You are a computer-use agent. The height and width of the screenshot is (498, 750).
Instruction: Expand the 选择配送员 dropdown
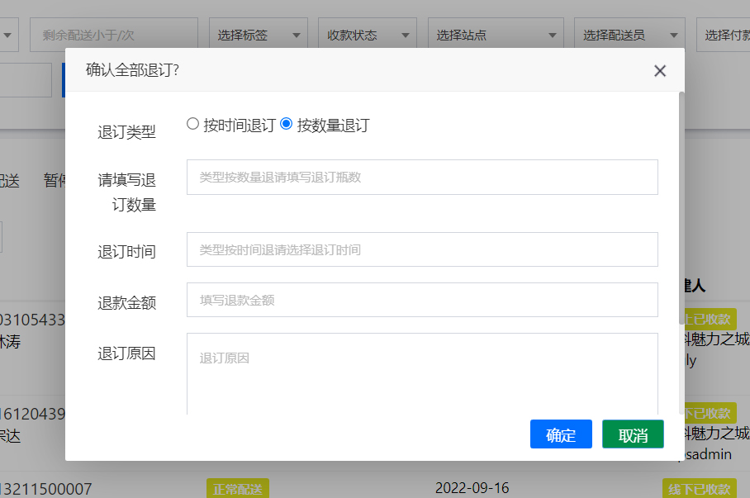point(629,36)
